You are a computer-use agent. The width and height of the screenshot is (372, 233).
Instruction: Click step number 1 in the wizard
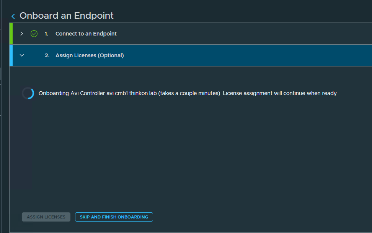[47, 34]
